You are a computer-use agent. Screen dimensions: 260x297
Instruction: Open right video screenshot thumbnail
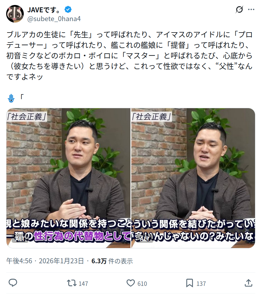point(193,178)
